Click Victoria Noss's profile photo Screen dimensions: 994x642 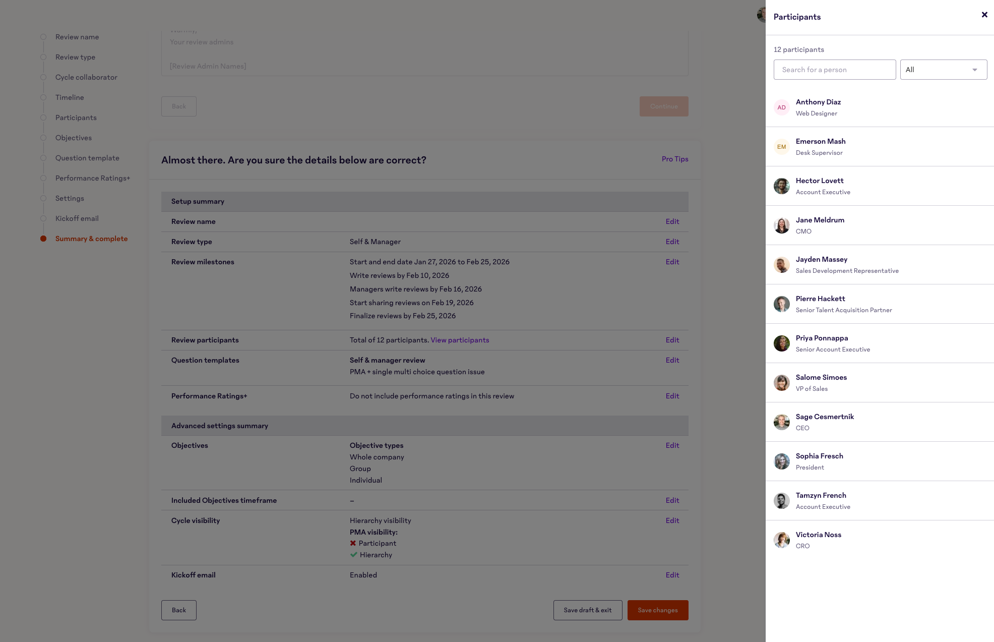point(781,540)
